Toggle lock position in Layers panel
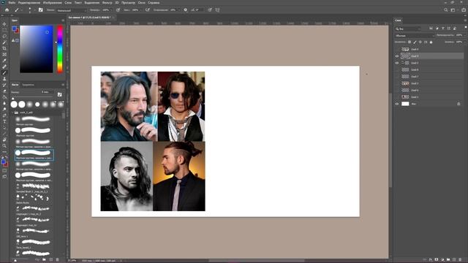This screenshot has width=468, height=263. pos(420,42)
